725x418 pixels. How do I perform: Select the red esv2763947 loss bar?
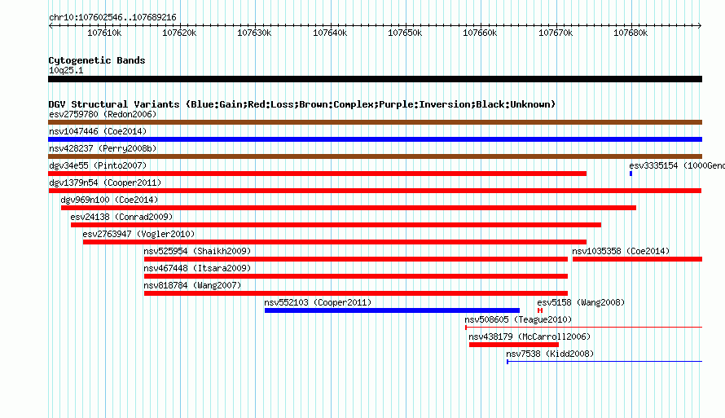click(x=335, y=242)
